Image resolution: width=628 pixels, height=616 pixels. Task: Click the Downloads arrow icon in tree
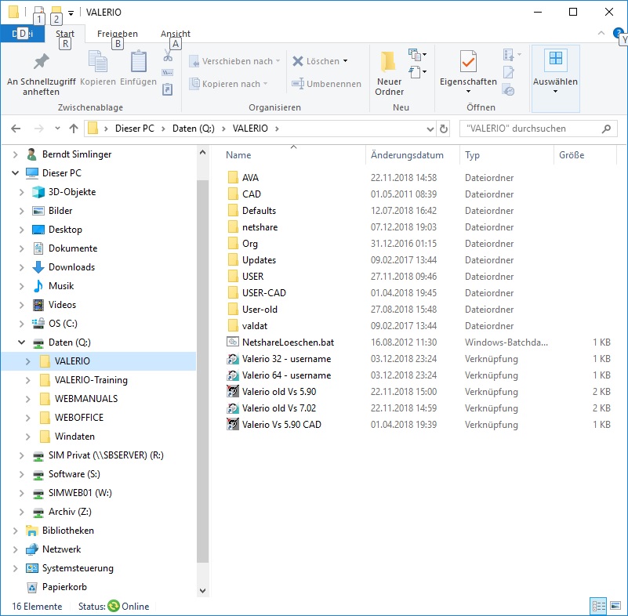[38, 267]
